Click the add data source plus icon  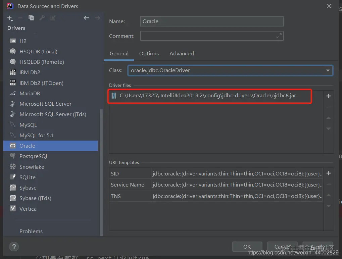(x=10, y=18)
